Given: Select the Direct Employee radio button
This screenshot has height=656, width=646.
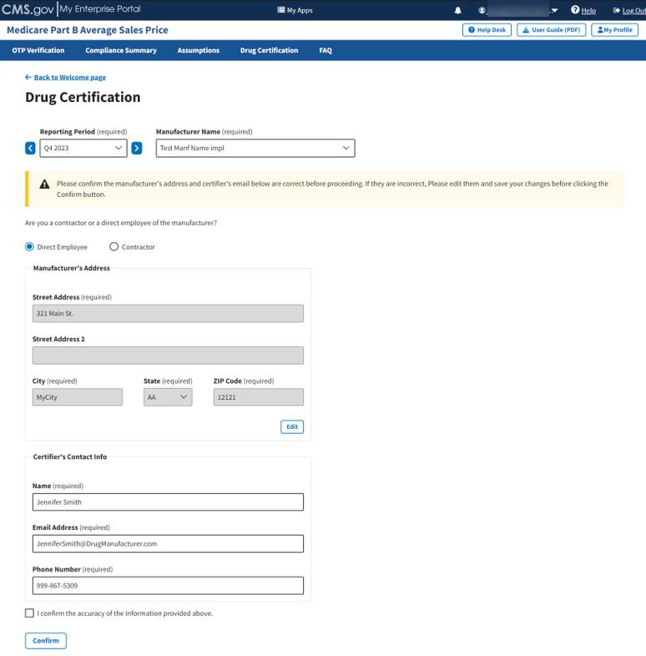Looking at the screenshot, I should coord(30,247).
